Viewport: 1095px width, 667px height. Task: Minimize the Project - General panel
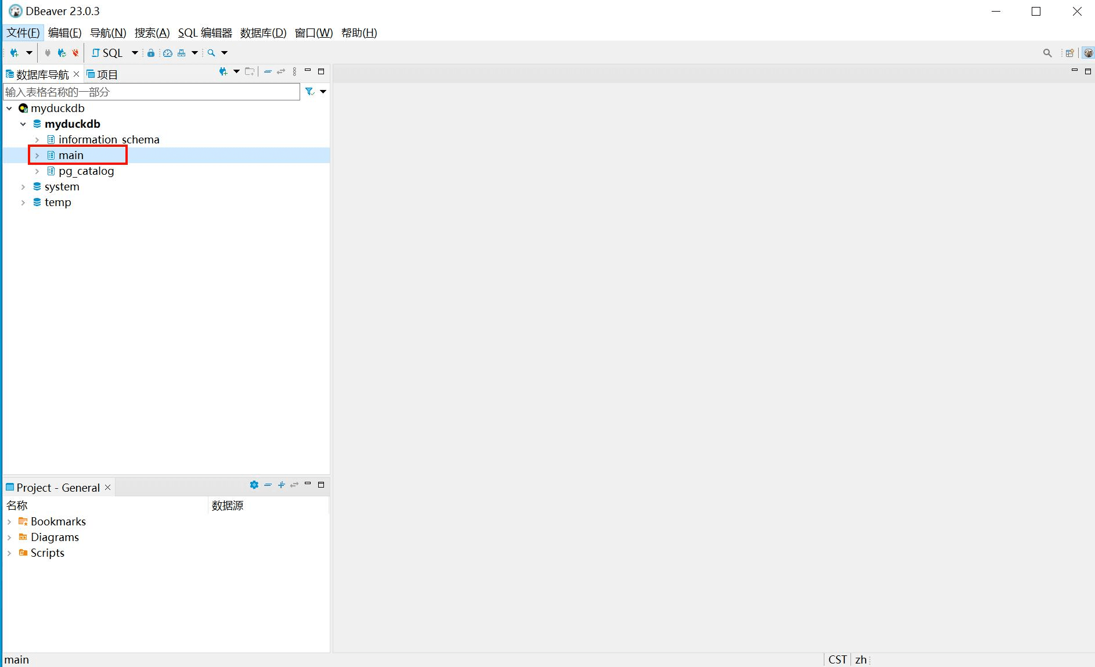click(x=308, y=484)
